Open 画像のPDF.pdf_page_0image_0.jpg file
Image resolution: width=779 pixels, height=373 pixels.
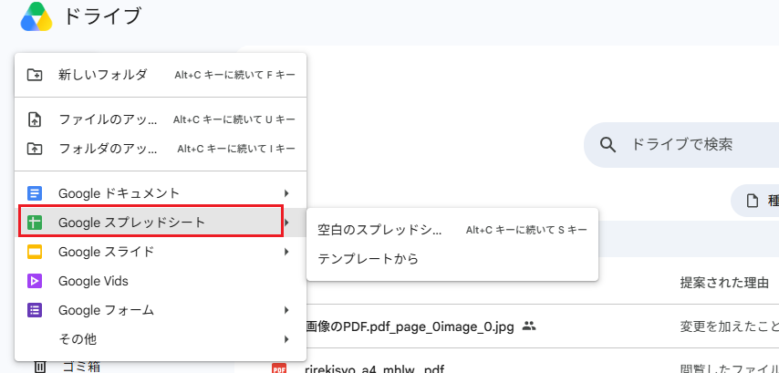point(410,326)
